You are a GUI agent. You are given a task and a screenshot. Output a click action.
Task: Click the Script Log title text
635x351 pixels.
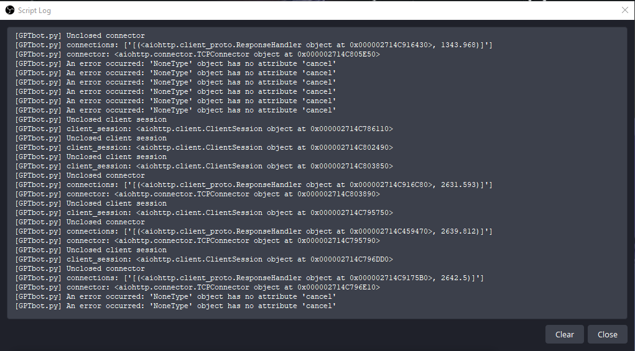pyautogui.click(x=34, y=11)
